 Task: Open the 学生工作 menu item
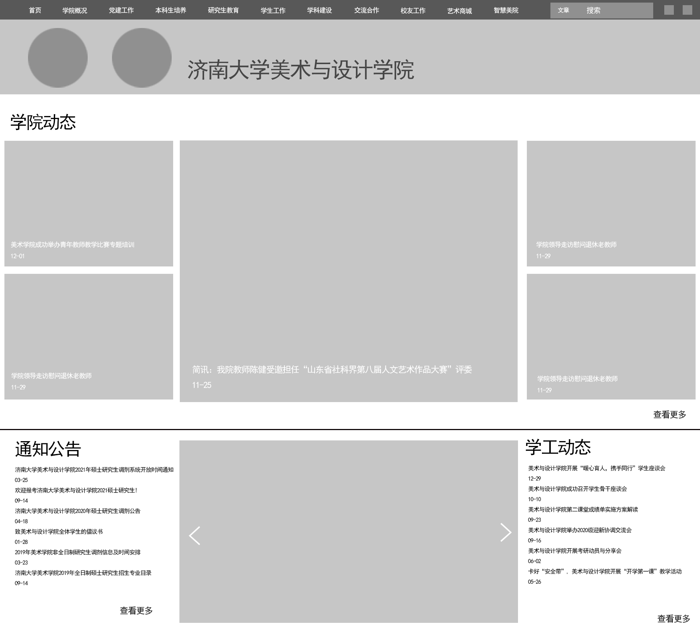273,11
